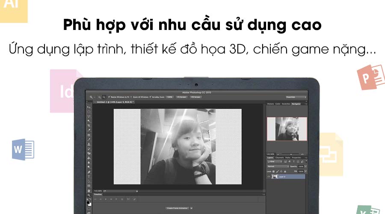Select the Crop tool
Screen dimensions: 385x214
point(89,125)
